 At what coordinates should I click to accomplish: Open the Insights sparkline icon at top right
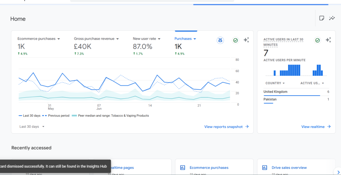332,18
